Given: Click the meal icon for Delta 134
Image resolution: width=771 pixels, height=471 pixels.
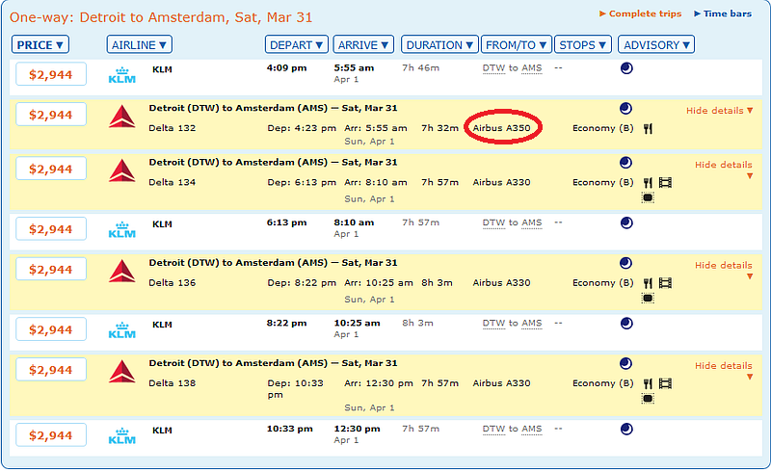Looking at the screenshot, I should (x=648, y=183).
